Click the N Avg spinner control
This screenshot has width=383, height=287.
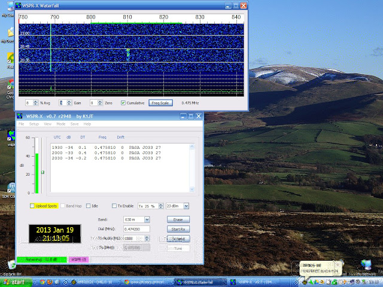[31, 103]
